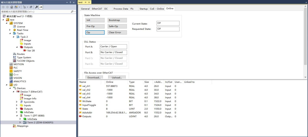The width and height of the screenshot is (308, 137).
Task: Collapse the Task 2 node
Action: 14,37
